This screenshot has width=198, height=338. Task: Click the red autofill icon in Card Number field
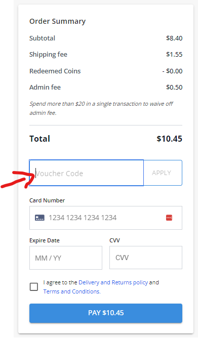169,218
